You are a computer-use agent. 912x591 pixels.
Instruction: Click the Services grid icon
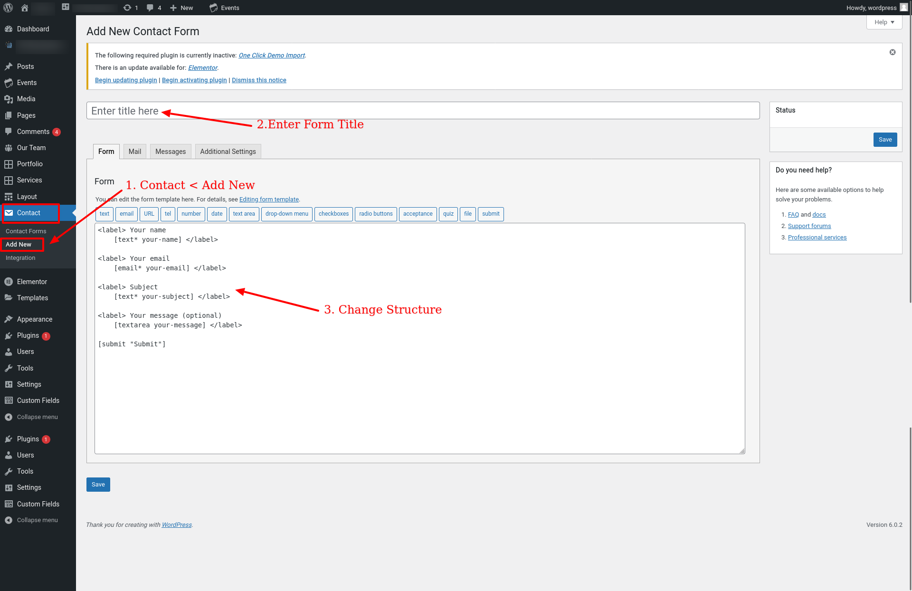point(9,180)
